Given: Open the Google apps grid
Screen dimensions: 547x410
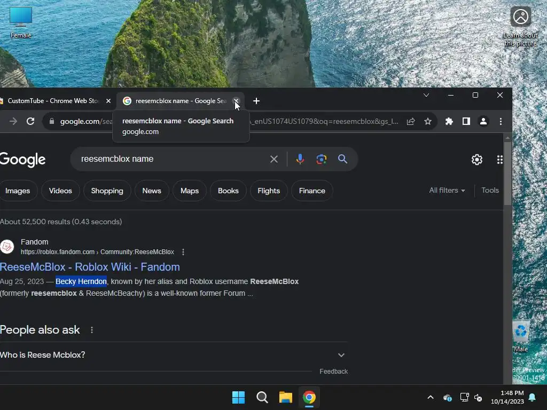Looking at the screenshot, I should click(499, 160).
